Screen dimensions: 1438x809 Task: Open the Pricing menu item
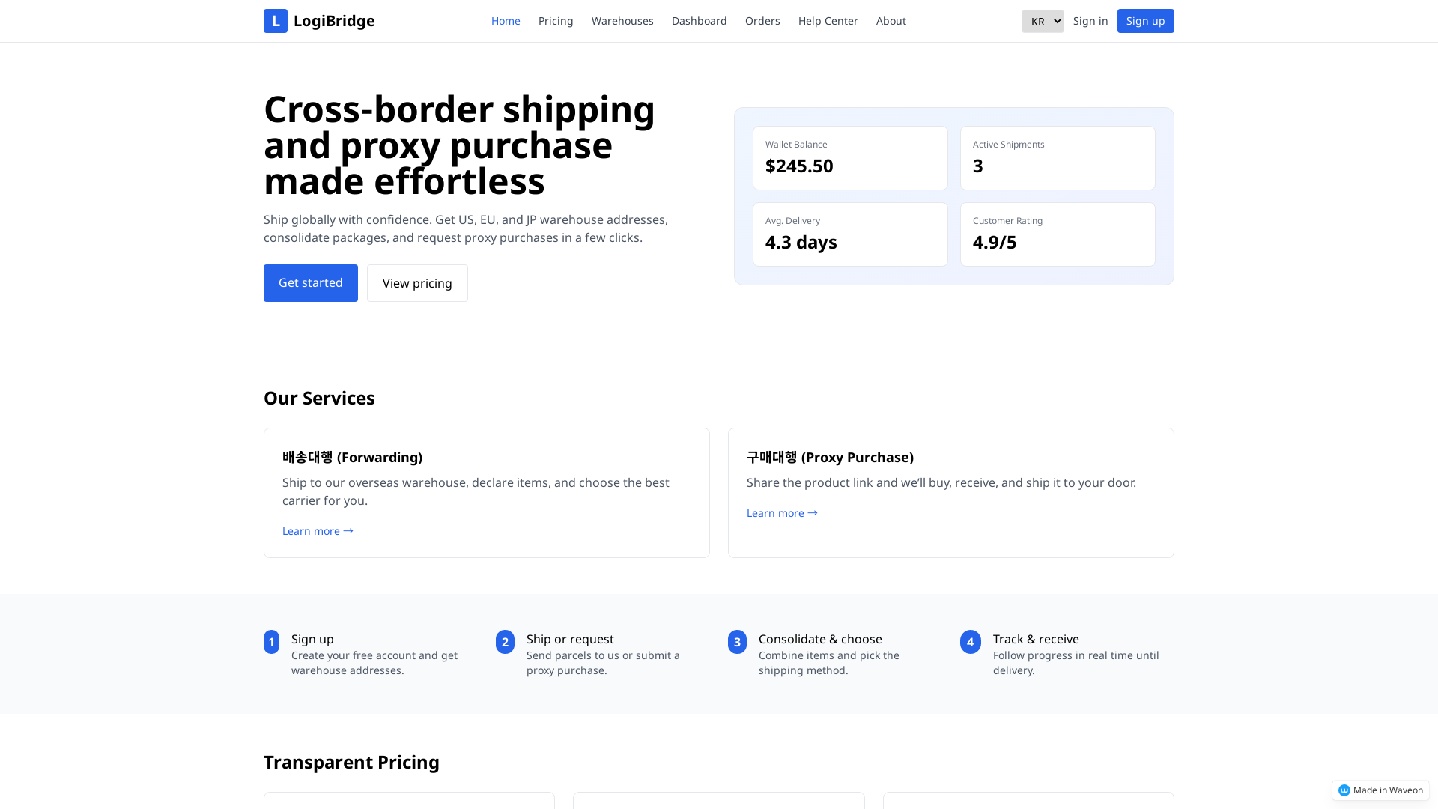point(556,21)
